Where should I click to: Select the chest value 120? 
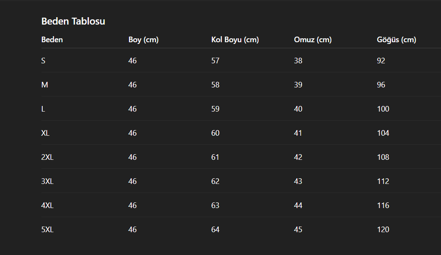point(383,230)
